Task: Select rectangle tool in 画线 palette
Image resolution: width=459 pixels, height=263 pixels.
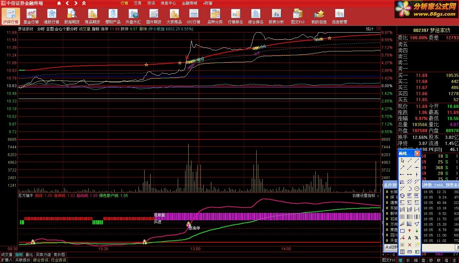Action: coord(403,230)
